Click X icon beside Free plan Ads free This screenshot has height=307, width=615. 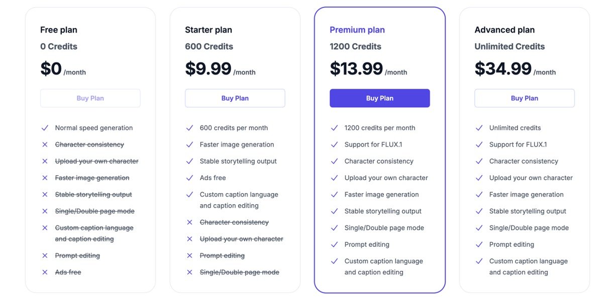[45, 272]
